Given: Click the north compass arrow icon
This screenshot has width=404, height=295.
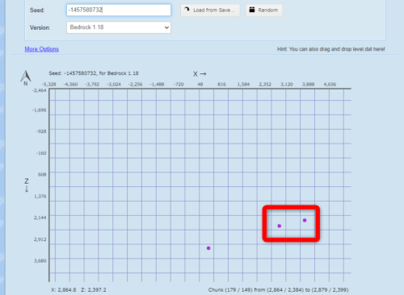Looking at the screenshot, I should tap(26, 77).
